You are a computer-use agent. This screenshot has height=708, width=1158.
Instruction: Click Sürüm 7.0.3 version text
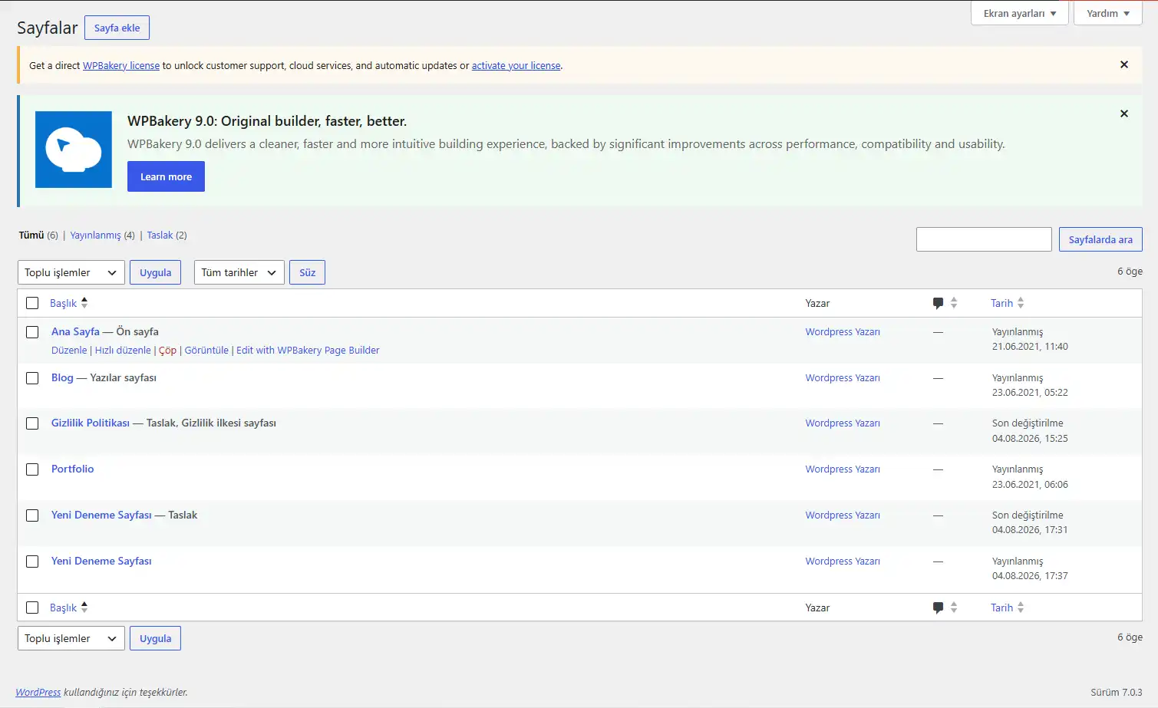pos(1117,693)
